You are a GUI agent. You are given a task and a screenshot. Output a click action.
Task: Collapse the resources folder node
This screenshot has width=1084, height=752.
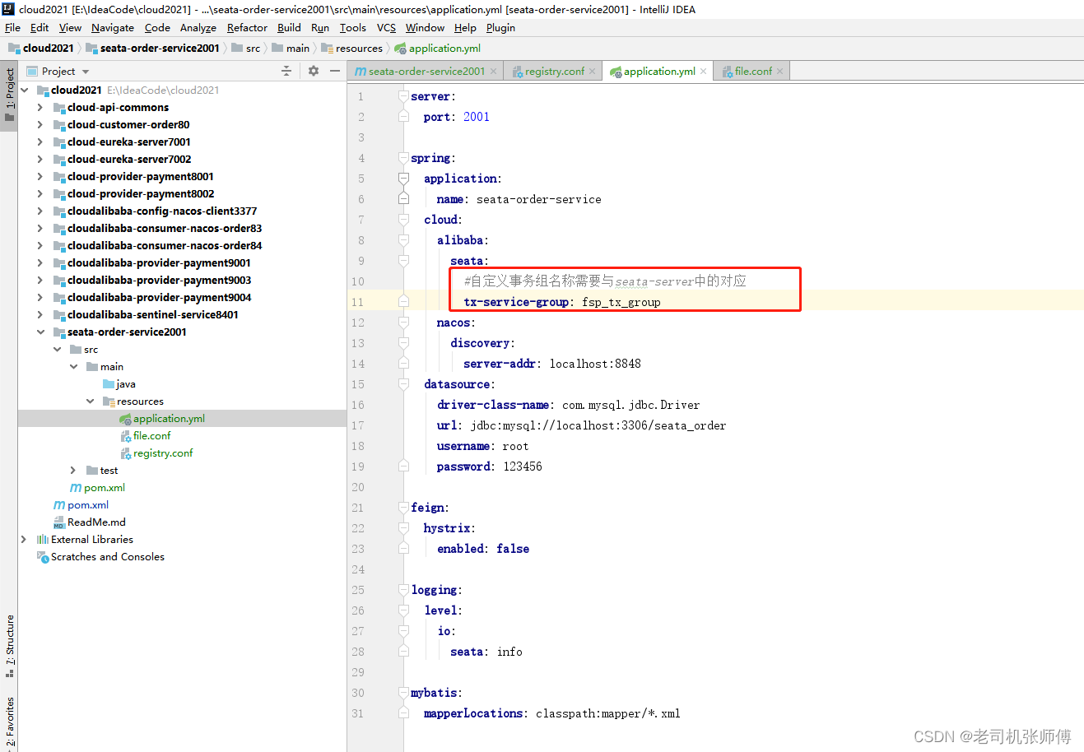click(x=91, y=401)
